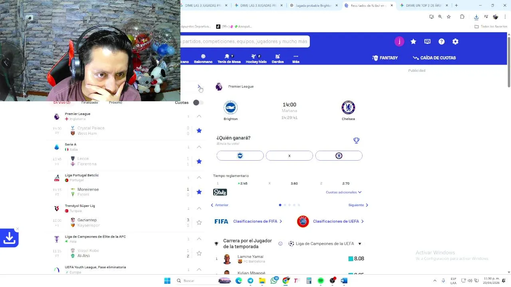Click Lamine Yamal's 8.08 rating
The width and height of the screenshot is (511, 287).
[x=356, y=259]
